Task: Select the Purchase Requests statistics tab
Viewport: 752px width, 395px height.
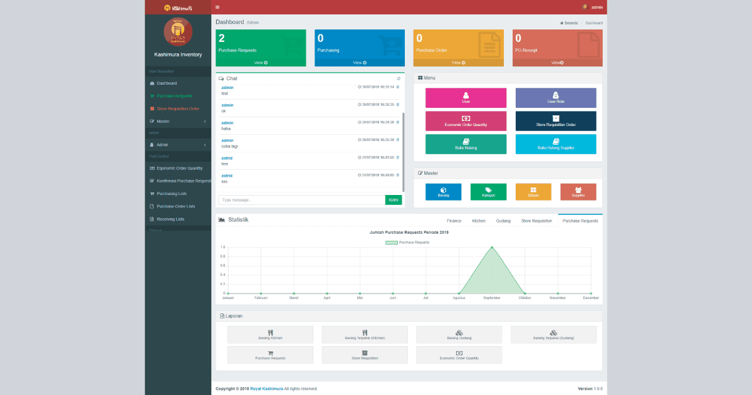Action: click(580, 221)
